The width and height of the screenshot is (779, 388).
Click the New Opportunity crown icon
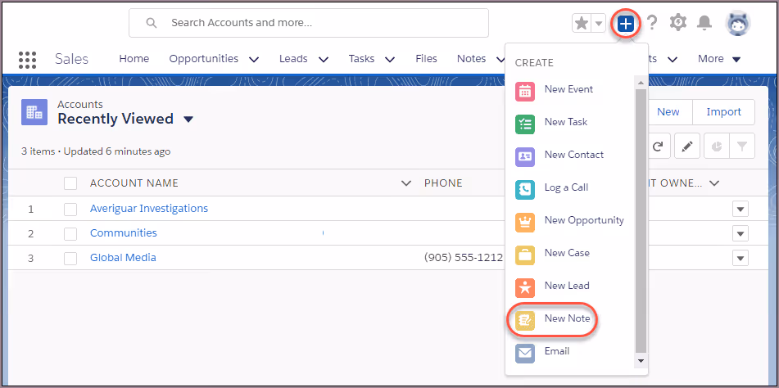525,223
